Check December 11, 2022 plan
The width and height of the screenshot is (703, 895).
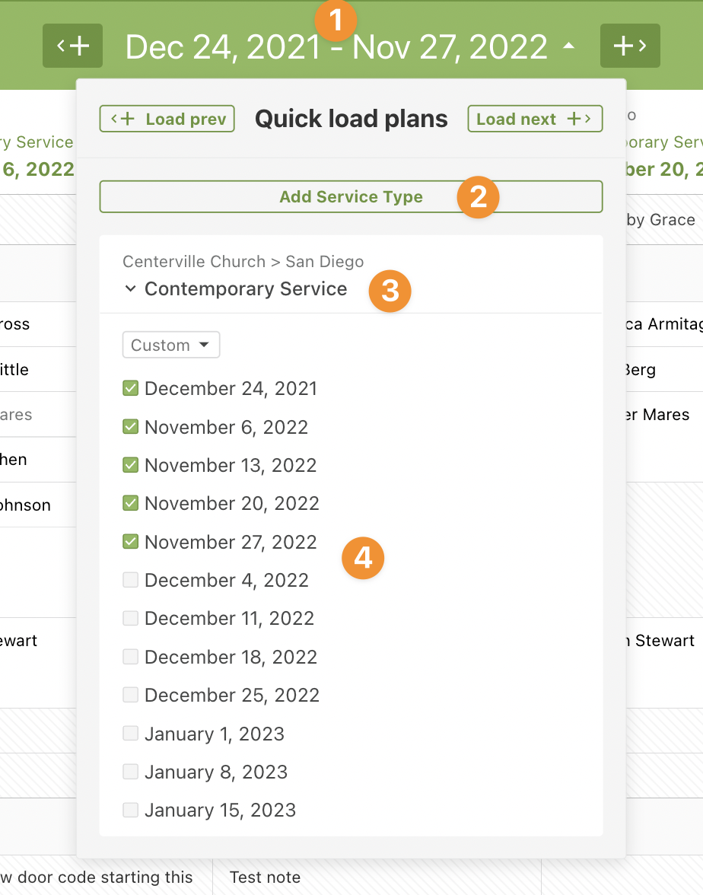pos(131,618)
